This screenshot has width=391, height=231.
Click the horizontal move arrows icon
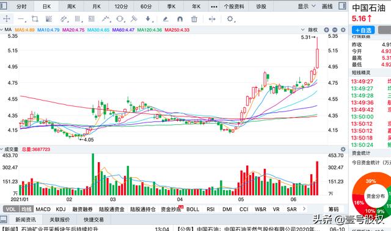(x=212, y=19)
